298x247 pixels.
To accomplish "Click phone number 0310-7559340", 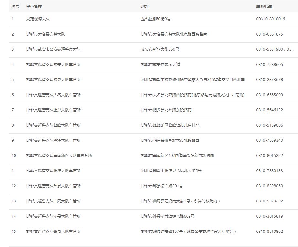I will (269, 140).
